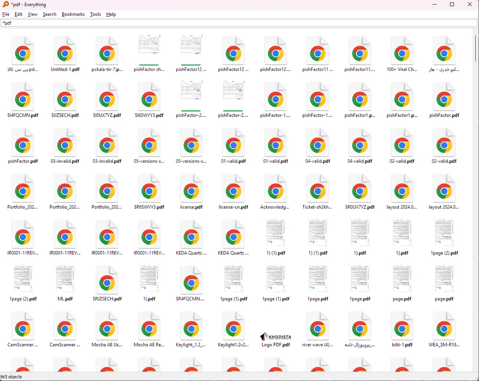Select the first file, پی سی کالا PDF
Image resolution: width=479 pixels, height=381 pixels.
click(x=23, y=50)
